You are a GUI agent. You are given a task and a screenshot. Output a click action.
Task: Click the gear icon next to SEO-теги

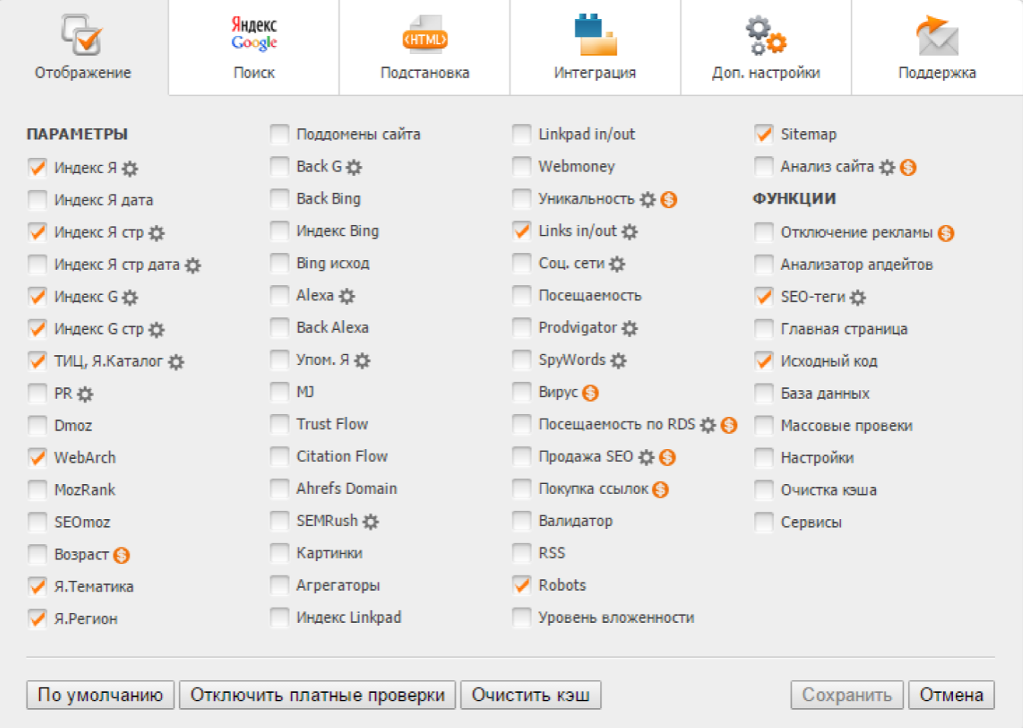(x=858, y=297)
